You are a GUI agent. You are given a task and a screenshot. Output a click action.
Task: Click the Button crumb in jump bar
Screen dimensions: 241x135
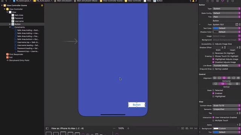click(x=158, y=1)
